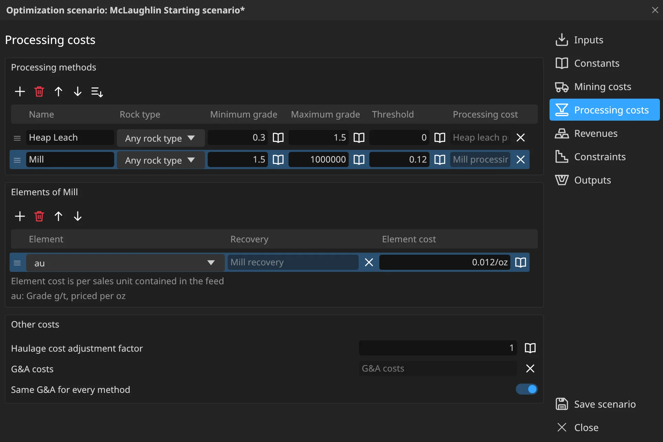Image resolution: width=663 pixels, height=442 pixels.
Task: Open constant picker for Mill threshold
Action: pos(440,159)
